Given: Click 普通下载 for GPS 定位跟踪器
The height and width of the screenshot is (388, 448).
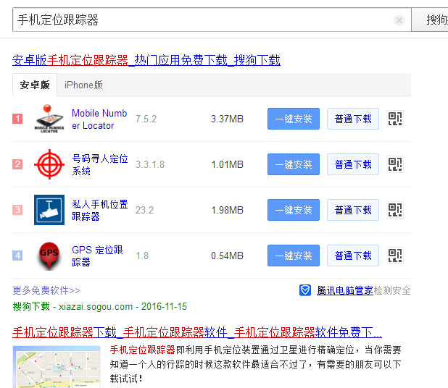Looking at the screenshot, I should [x=353, y=256].
